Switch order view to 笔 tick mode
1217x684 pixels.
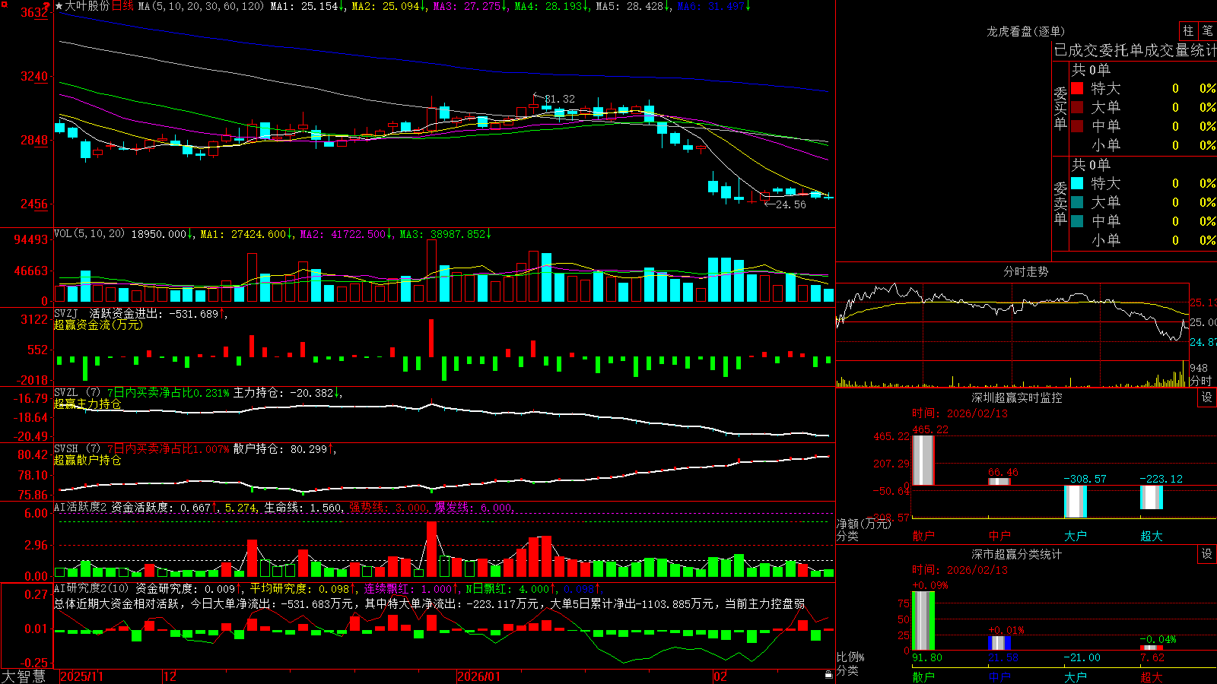coord(1208,30)
